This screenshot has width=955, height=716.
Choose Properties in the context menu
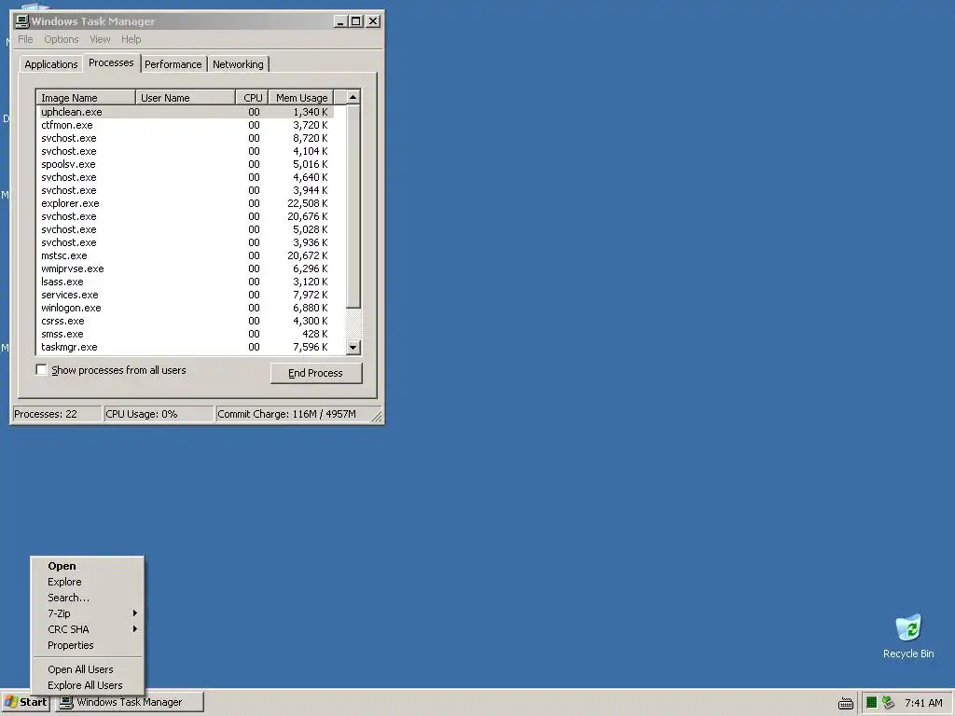click(x=88, y=645)
